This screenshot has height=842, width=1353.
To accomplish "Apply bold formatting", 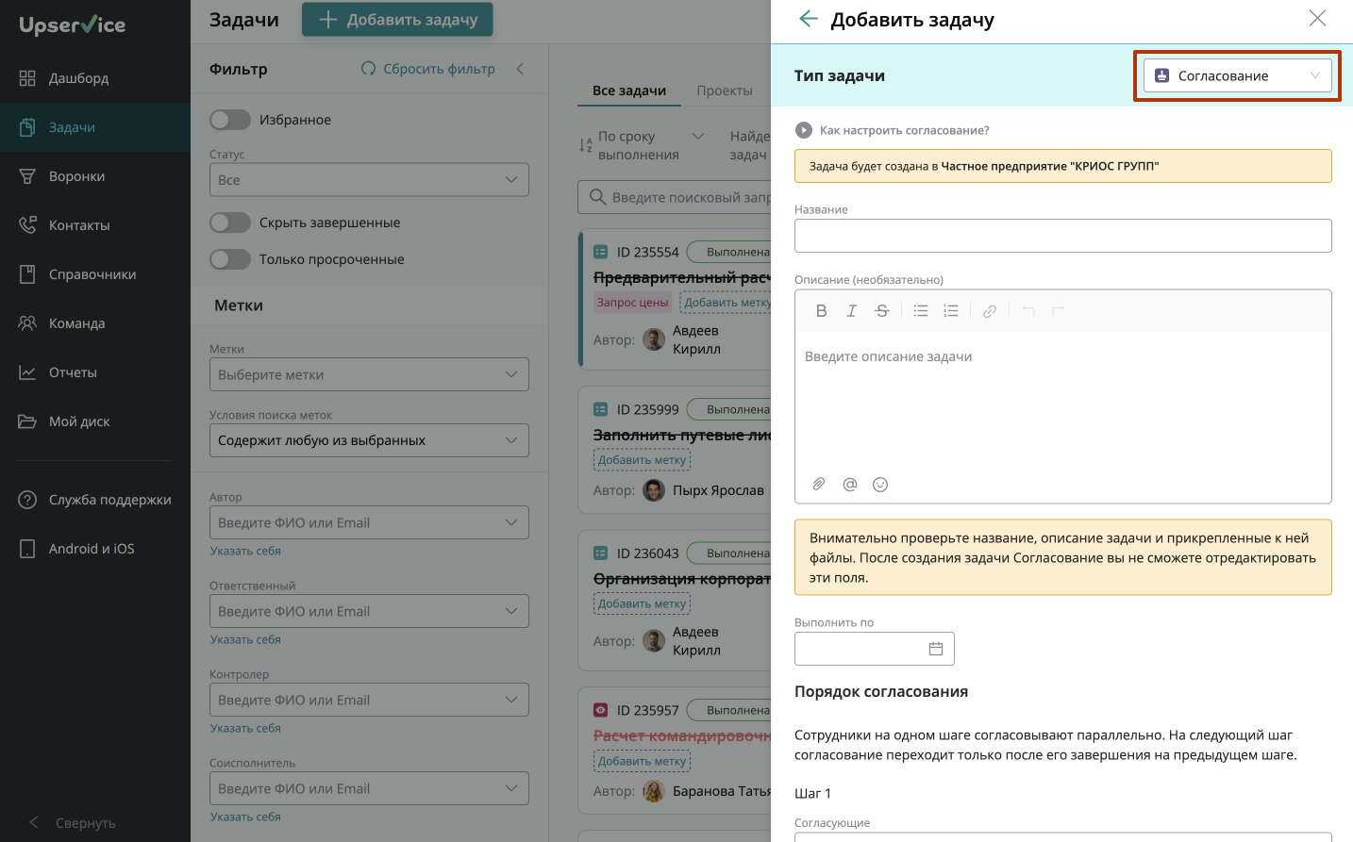I will (821, 311).
